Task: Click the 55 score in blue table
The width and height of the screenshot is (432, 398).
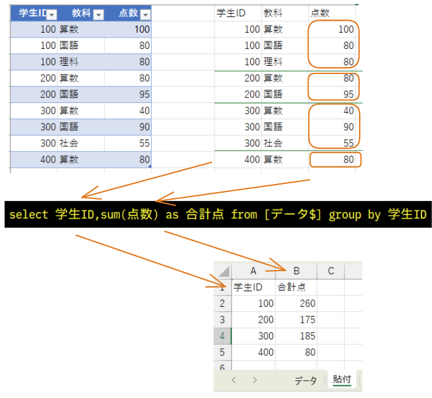Action: click(128, 143)
